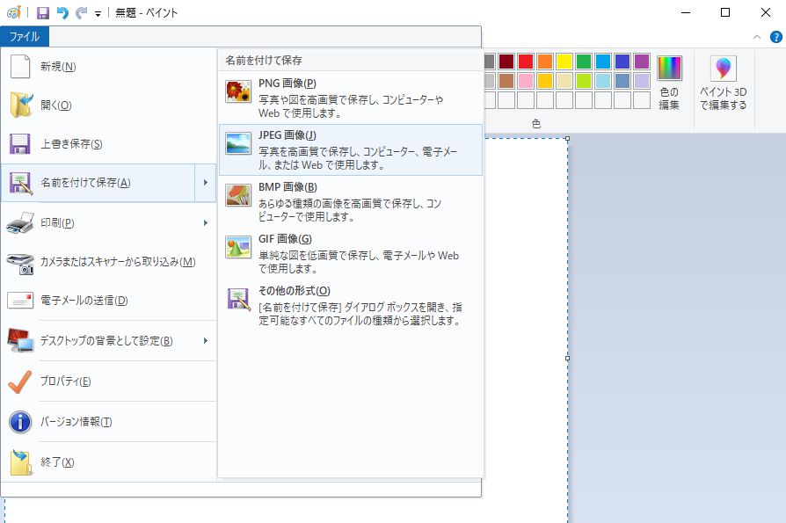Image resolution: width=786 pixels, height=523 pixels.
Task: Click the 新規(N) label text
Action: tap(58, 67)
